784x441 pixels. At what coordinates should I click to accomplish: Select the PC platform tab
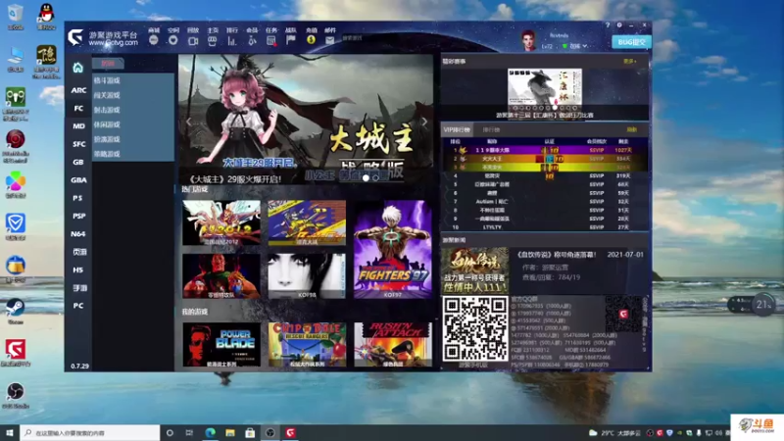pos(78,306)
